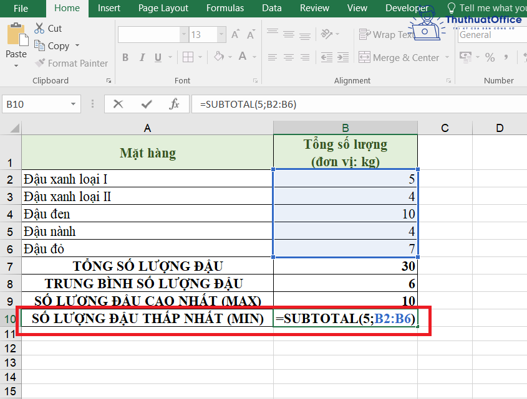Open the Fill Color bucket icon
The width and height of the screenshot is (527, 399).
[x=220, y=57]
